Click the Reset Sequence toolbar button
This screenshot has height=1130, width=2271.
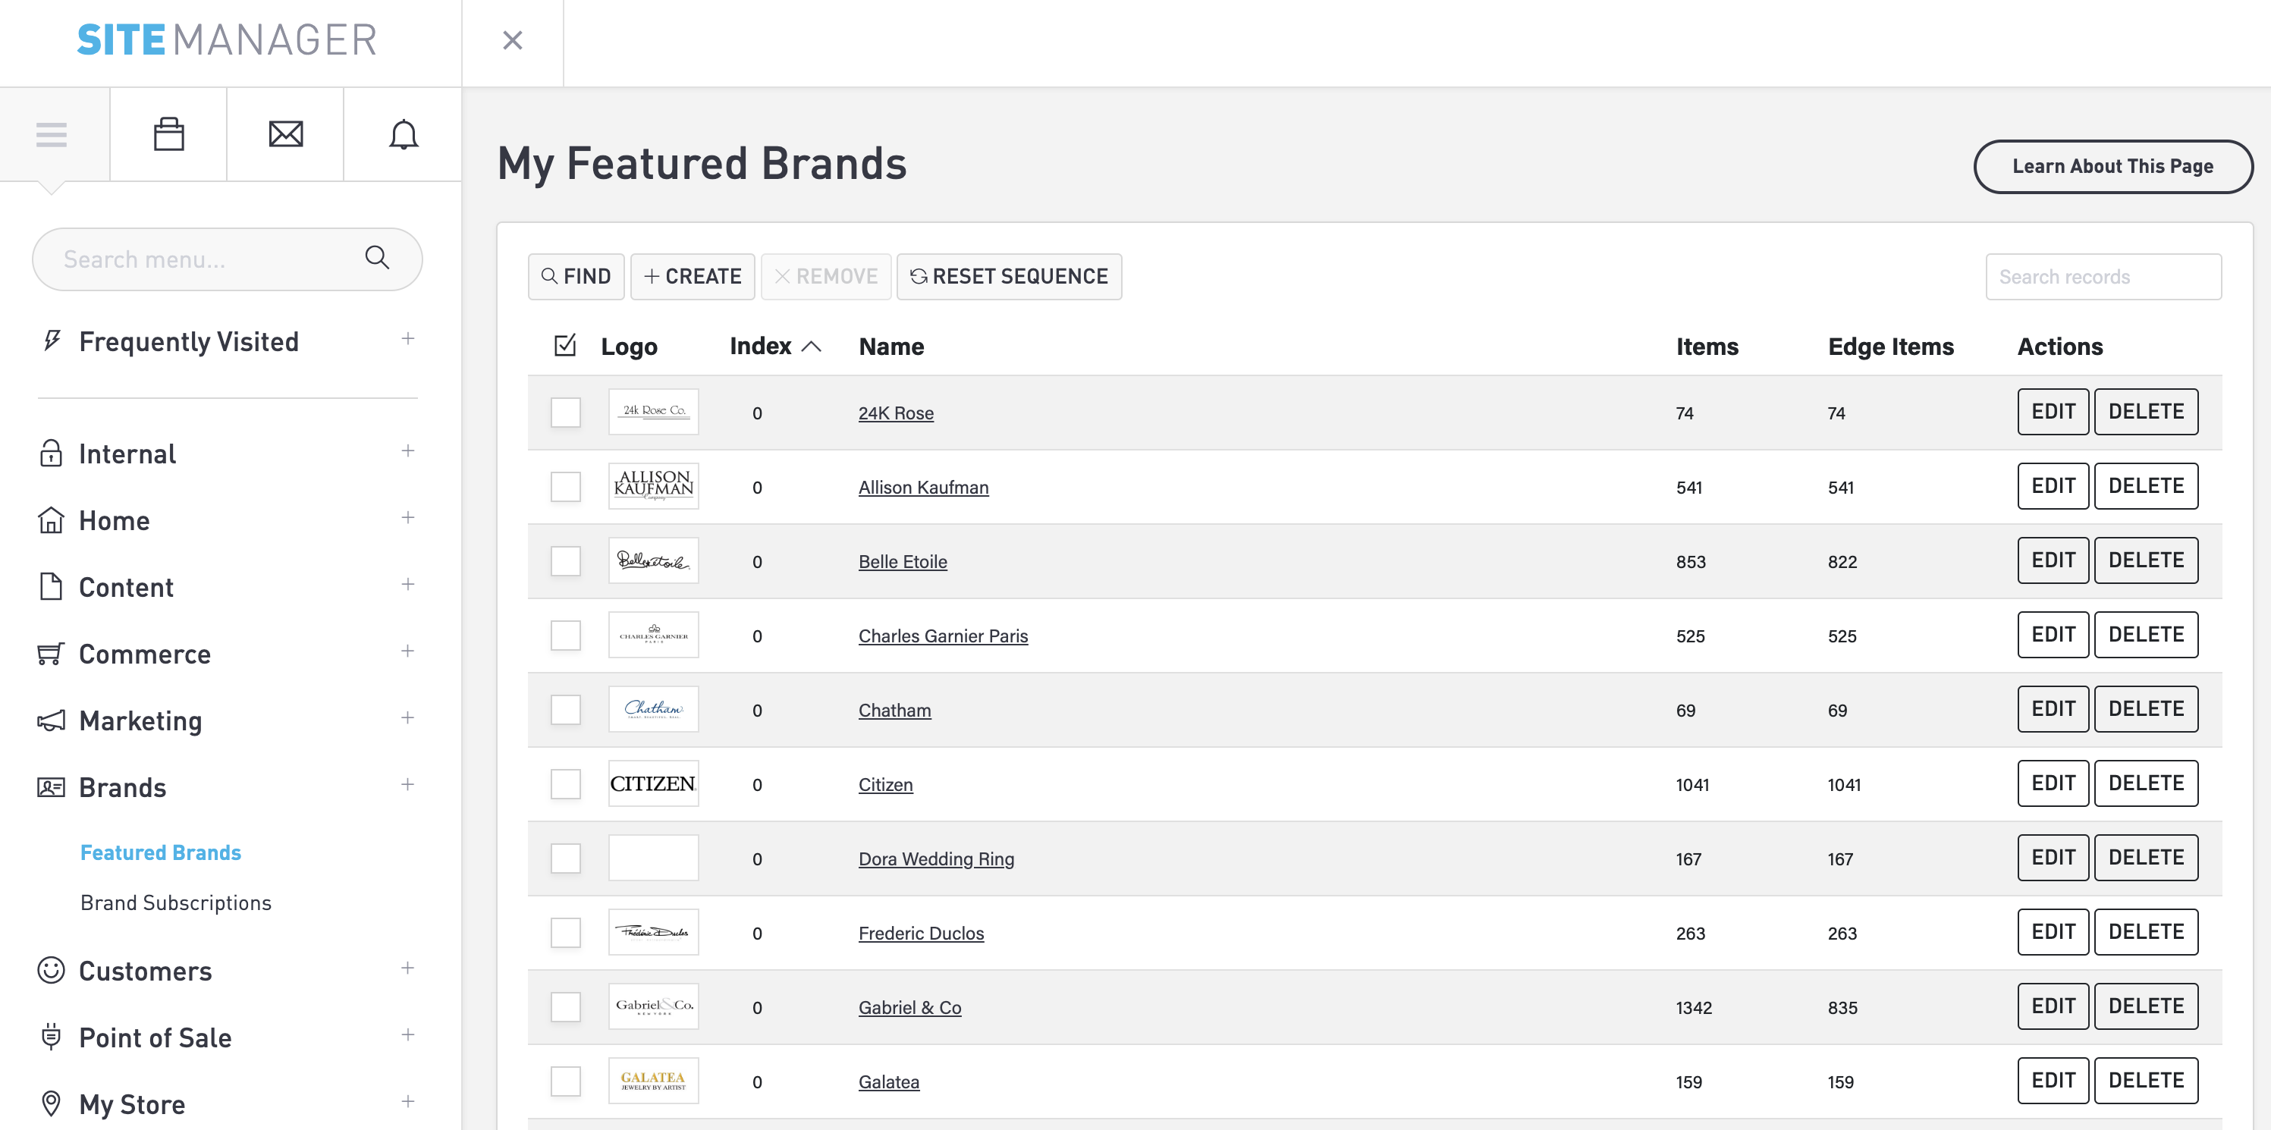pos(1009,276)
